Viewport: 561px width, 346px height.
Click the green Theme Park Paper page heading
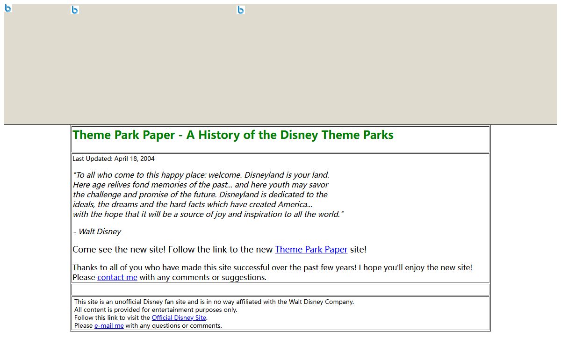tap(233, 135)
